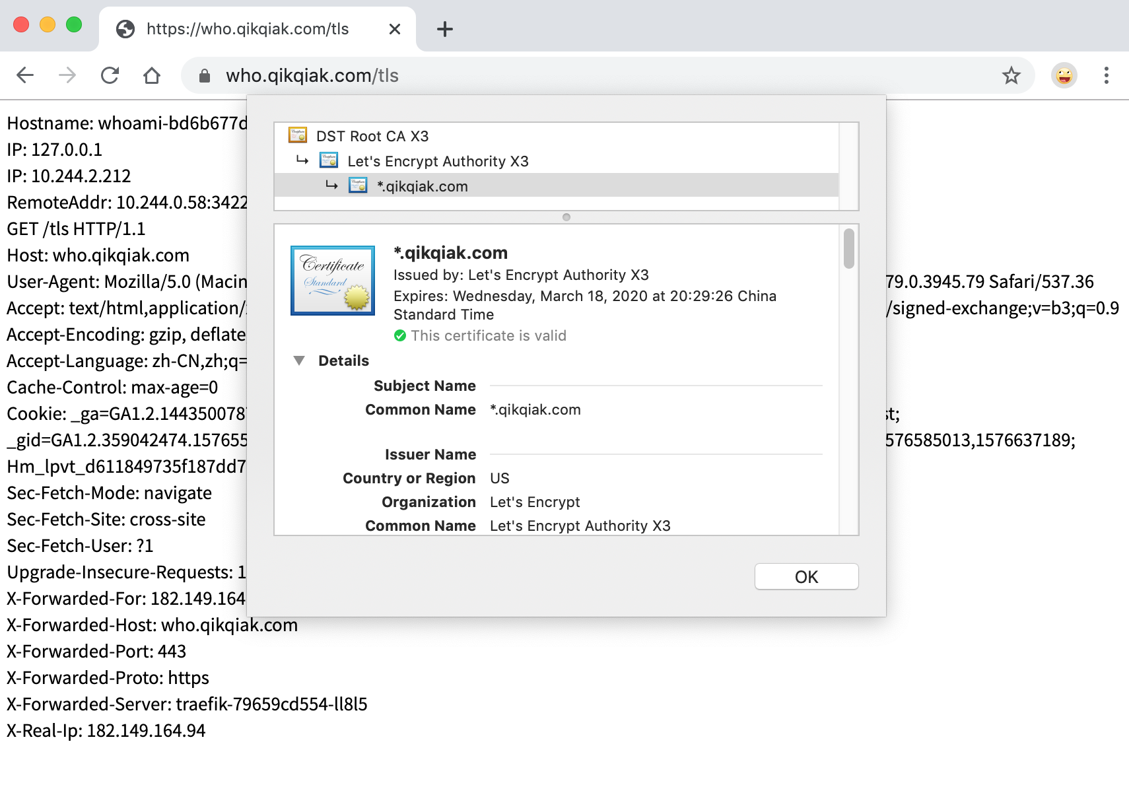
Task: Open the Chrome three-dot menu
Action: point(1106,75)
